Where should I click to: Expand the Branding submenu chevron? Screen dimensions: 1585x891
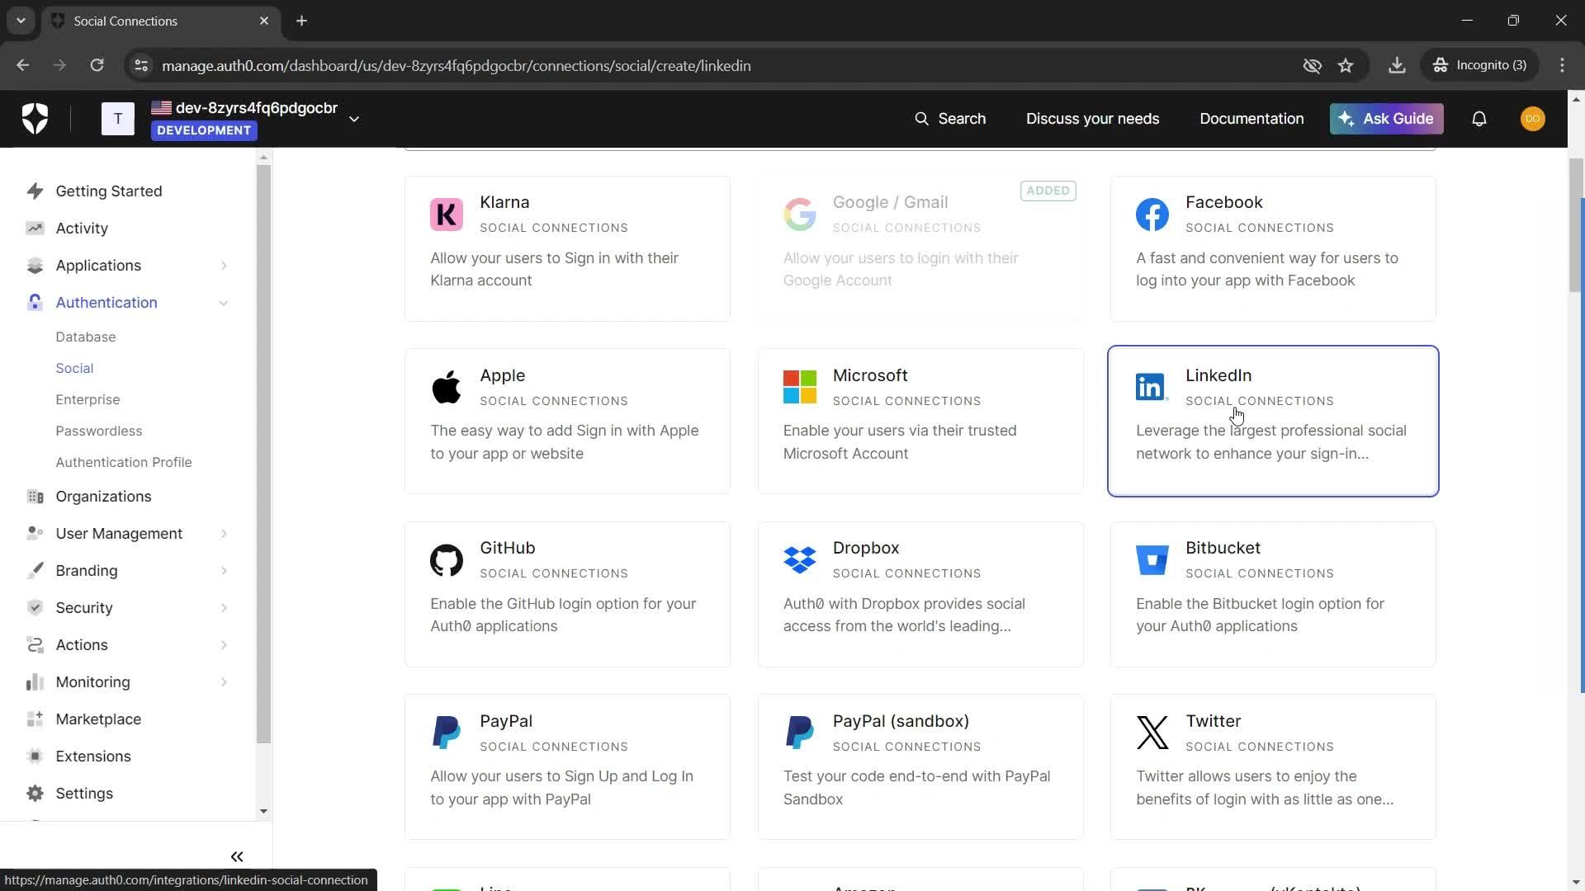point(224,571)
